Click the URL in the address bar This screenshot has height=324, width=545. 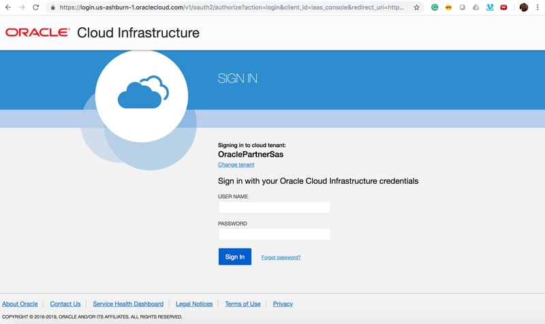[232, 7]
